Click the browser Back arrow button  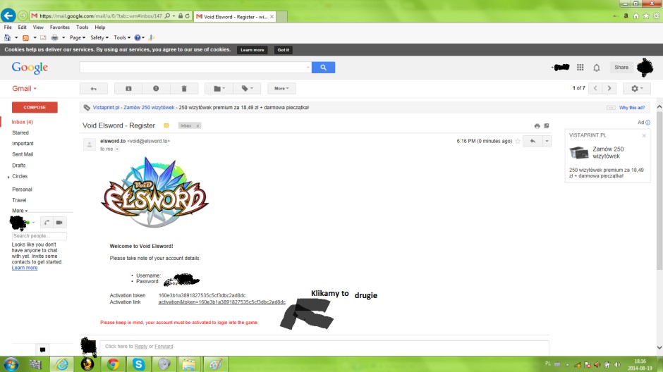coord(8,15)
